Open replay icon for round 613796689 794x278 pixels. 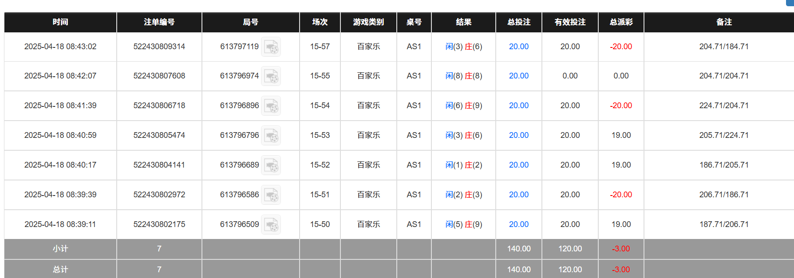[x=271, y=165]
